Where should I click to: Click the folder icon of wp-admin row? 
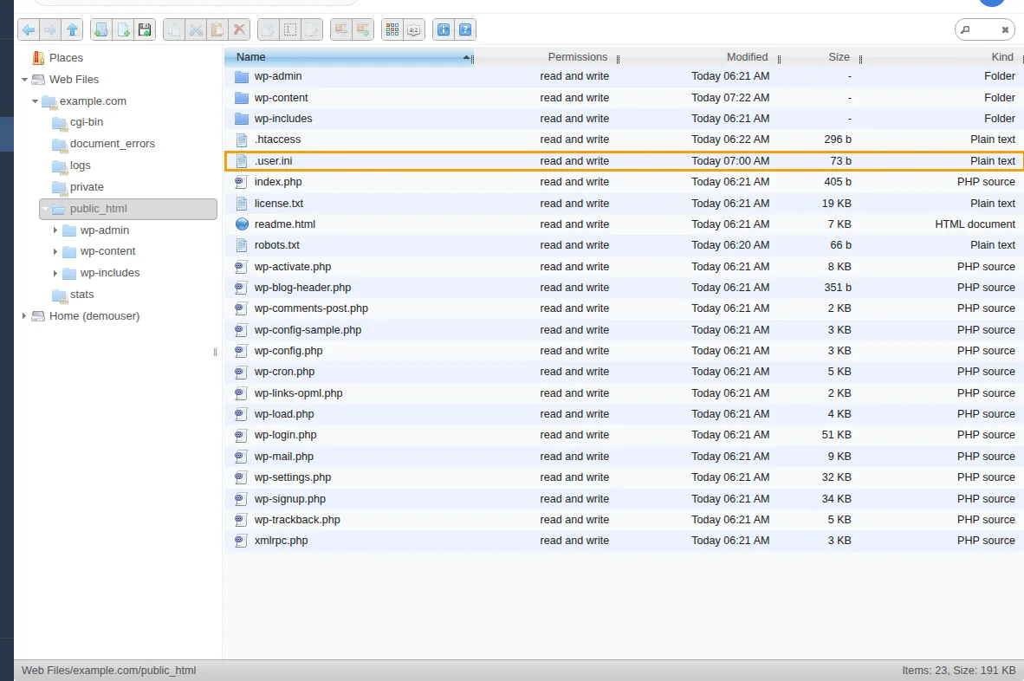click(242, 76)
